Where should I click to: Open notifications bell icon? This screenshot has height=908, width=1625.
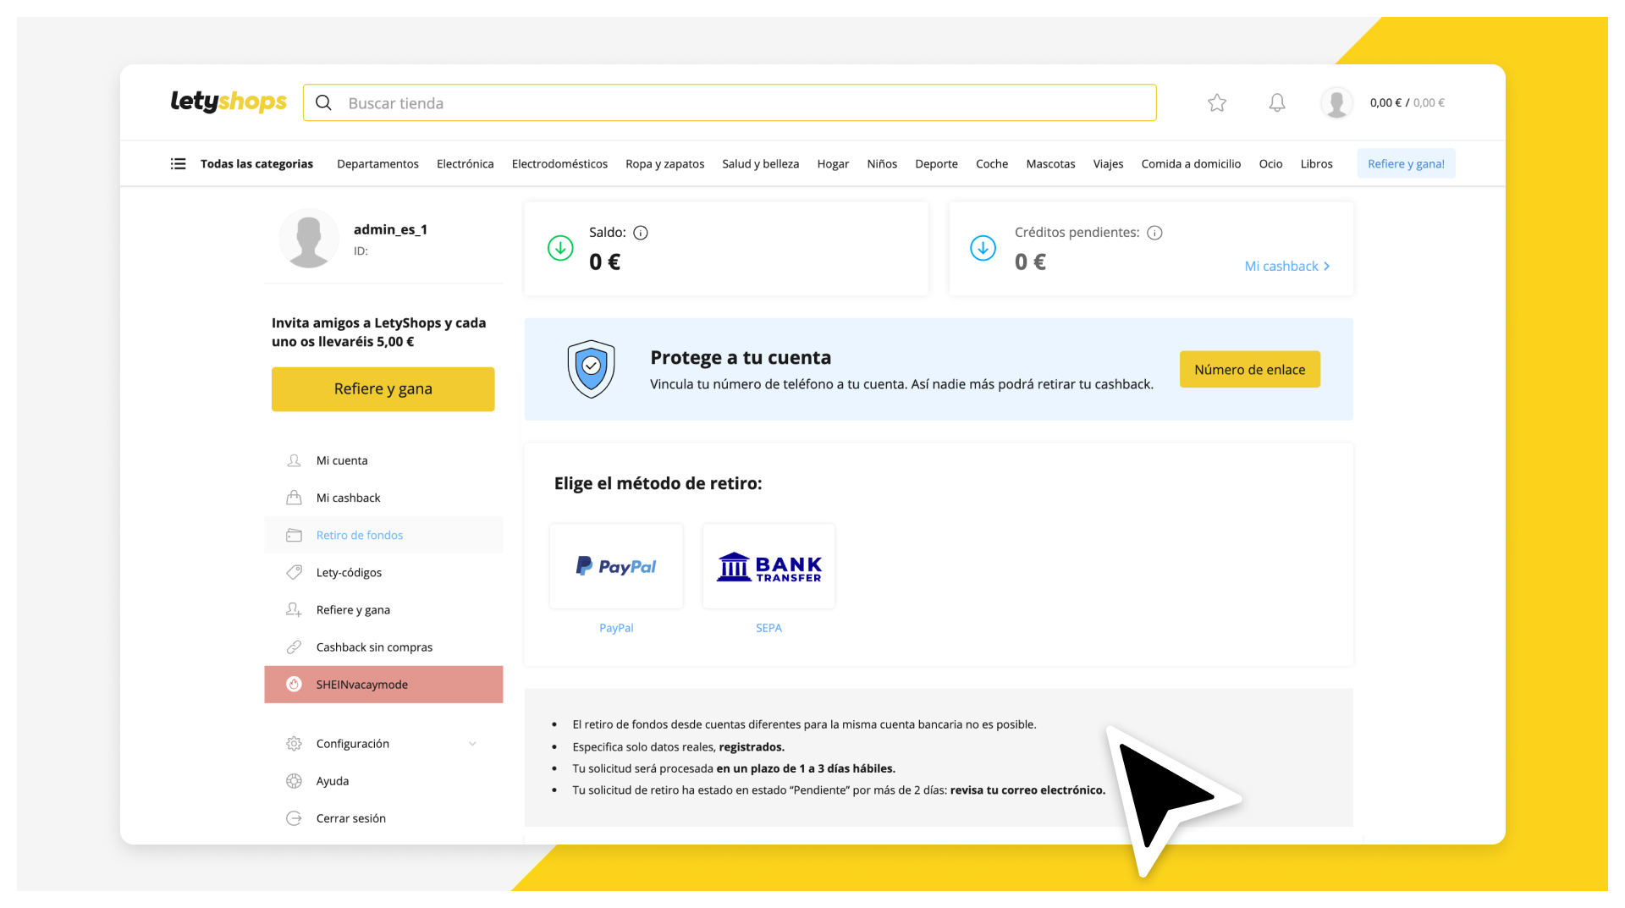pyautogui.click(x=1277, y=102)
